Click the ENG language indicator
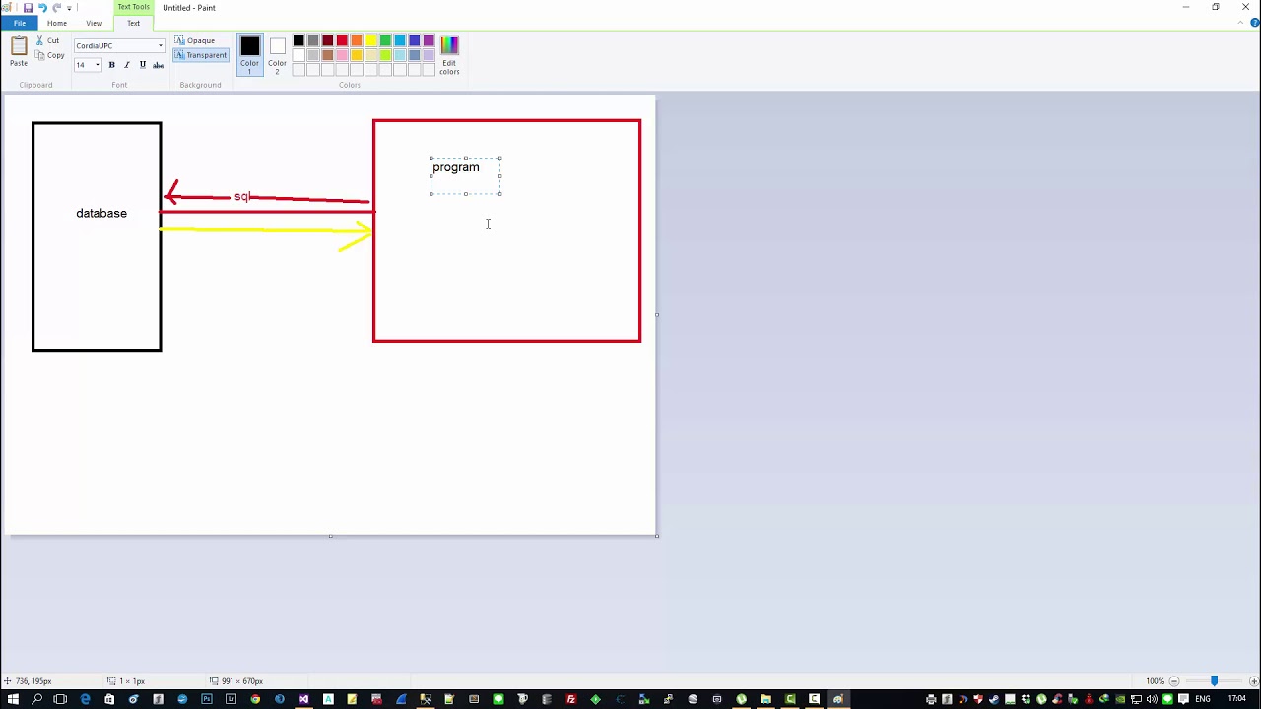 coord(1203,699)
